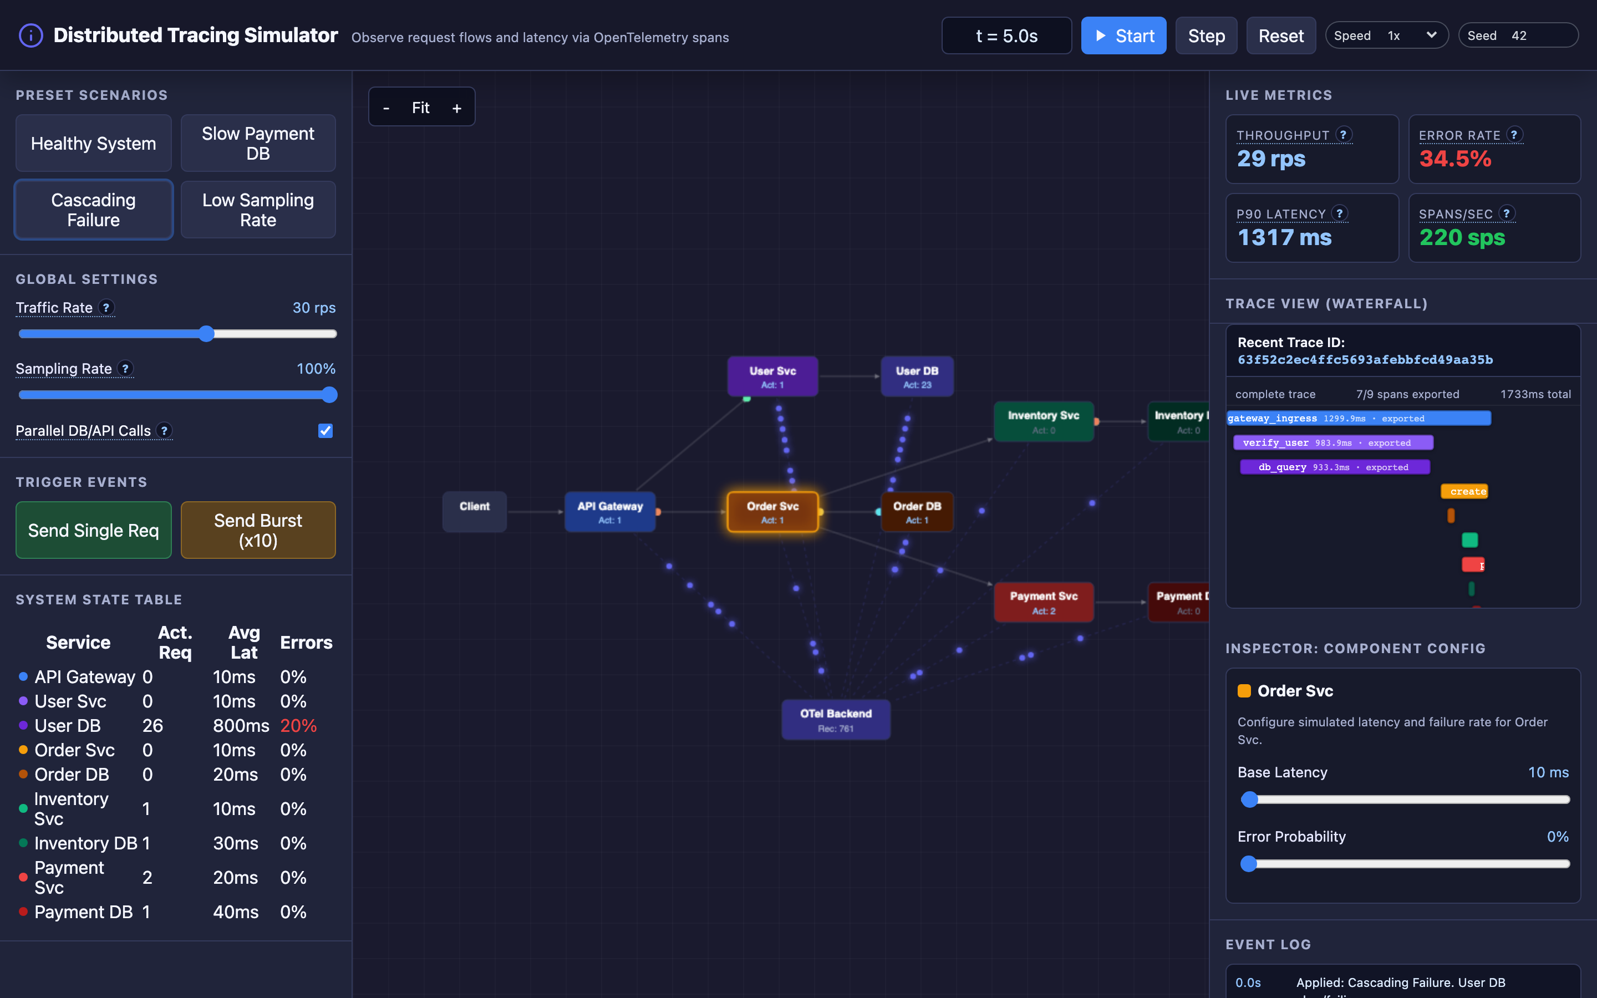Screen dimensions: 1597x998
Task: Select the API Gateway node
Action: pos(610,512)
